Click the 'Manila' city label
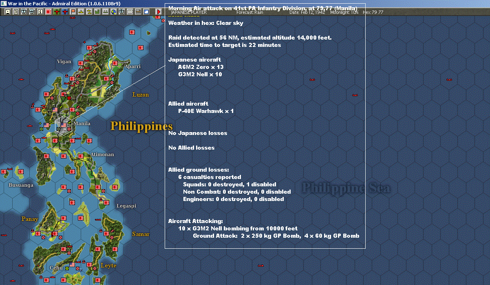The image size is (490, 285). click(82, 123)
